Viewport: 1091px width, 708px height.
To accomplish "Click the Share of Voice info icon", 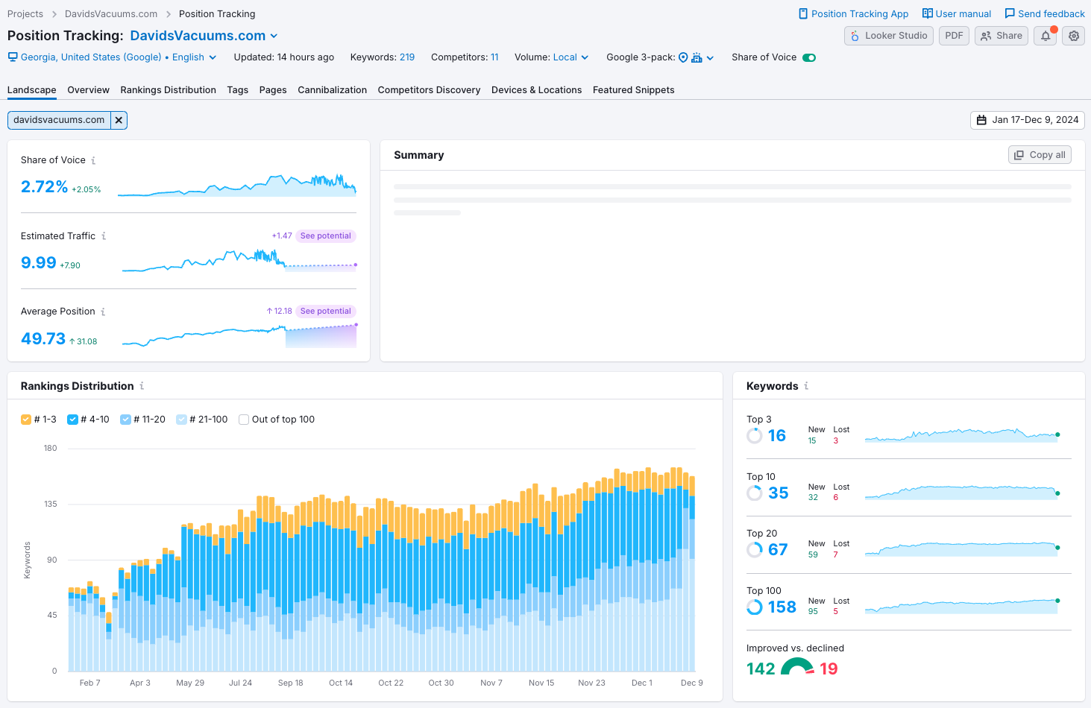I will coord(93,160).
